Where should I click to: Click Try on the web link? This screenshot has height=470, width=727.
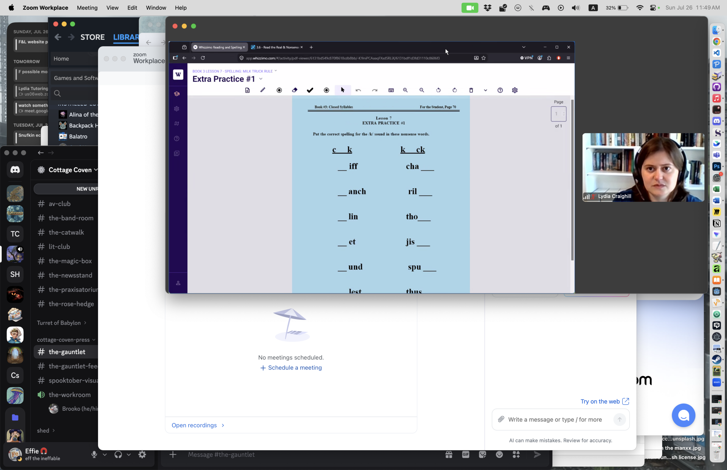pyautogui.click(x=605, y=401)
